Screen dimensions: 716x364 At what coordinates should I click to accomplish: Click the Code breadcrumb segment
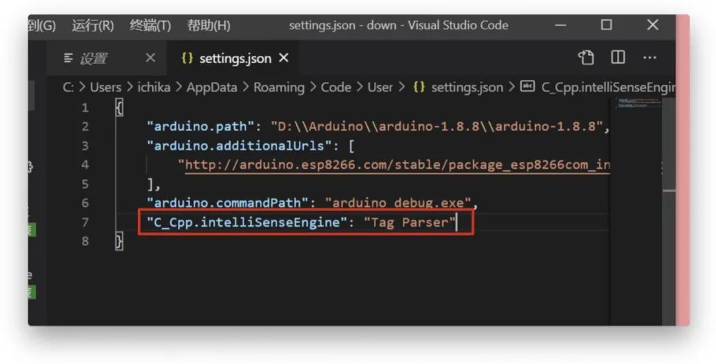point(336,87)
